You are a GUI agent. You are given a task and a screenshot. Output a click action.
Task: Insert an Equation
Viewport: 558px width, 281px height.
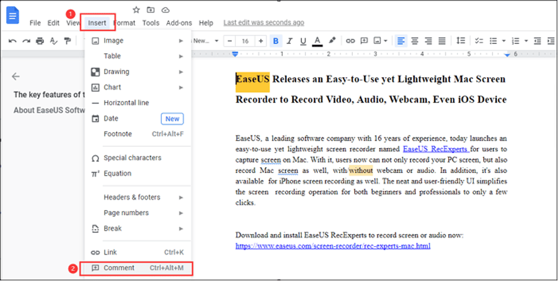pos(138,173)
